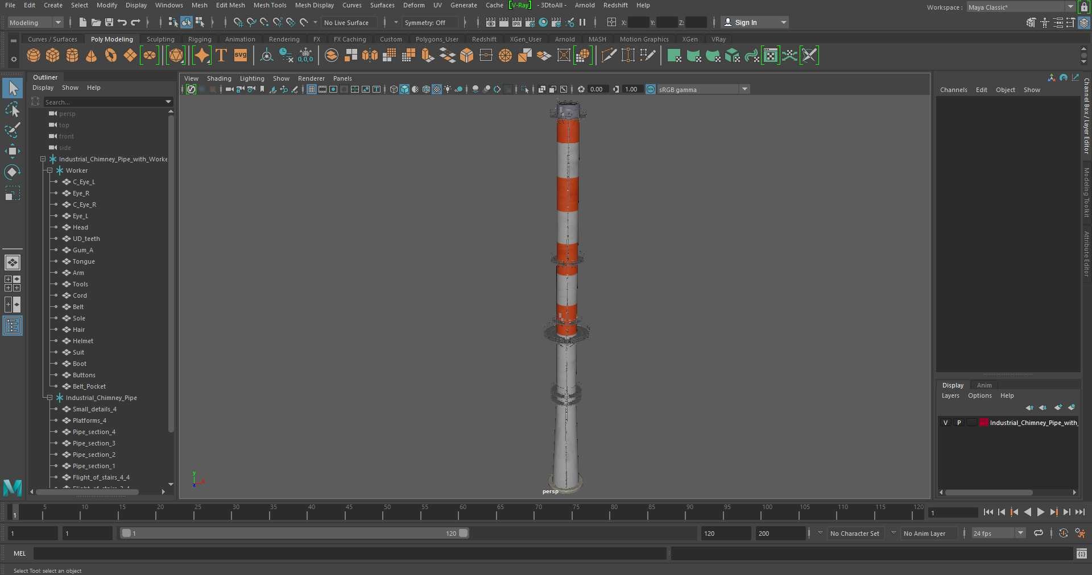Open the Sign In dropdown

755,22
